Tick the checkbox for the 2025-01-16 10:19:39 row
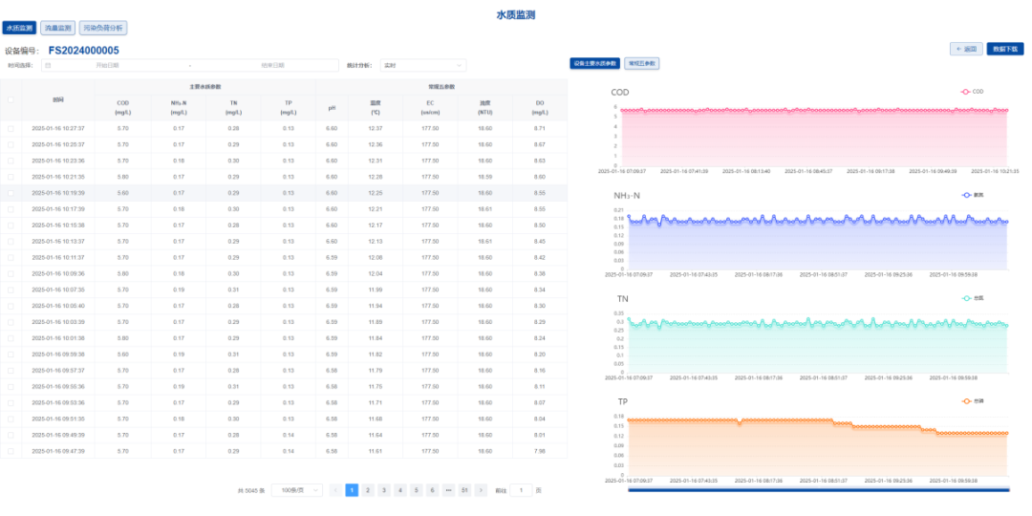Viewport: 1032px width, 516px height. (11, 193)
